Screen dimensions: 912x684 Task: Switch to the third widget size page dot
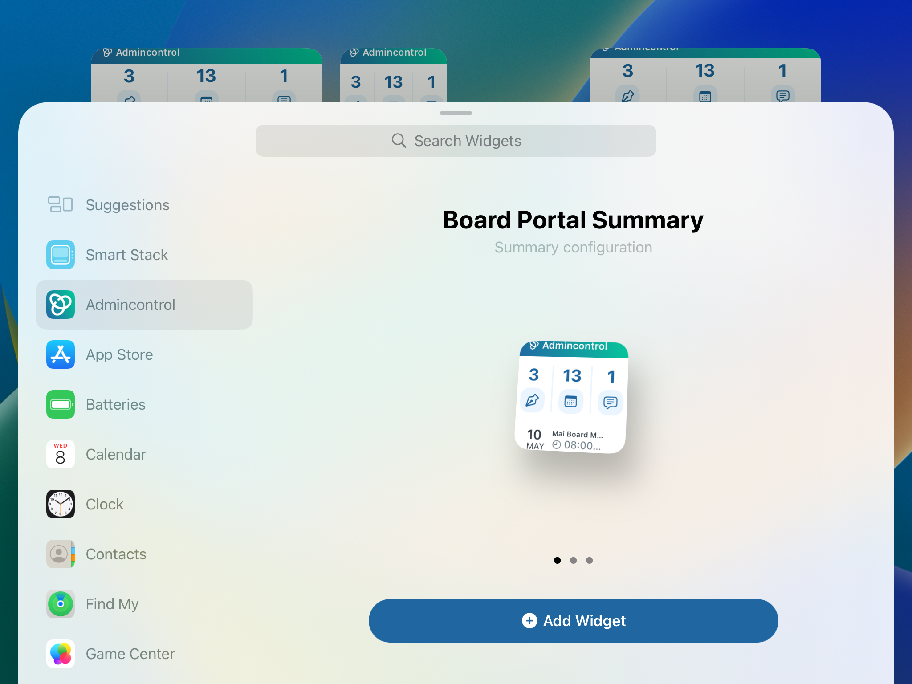click(590, 560)
